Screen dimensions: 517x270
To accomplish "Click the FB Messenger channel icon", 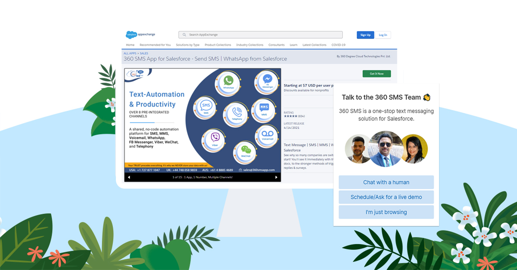I will tap(267, 81).
